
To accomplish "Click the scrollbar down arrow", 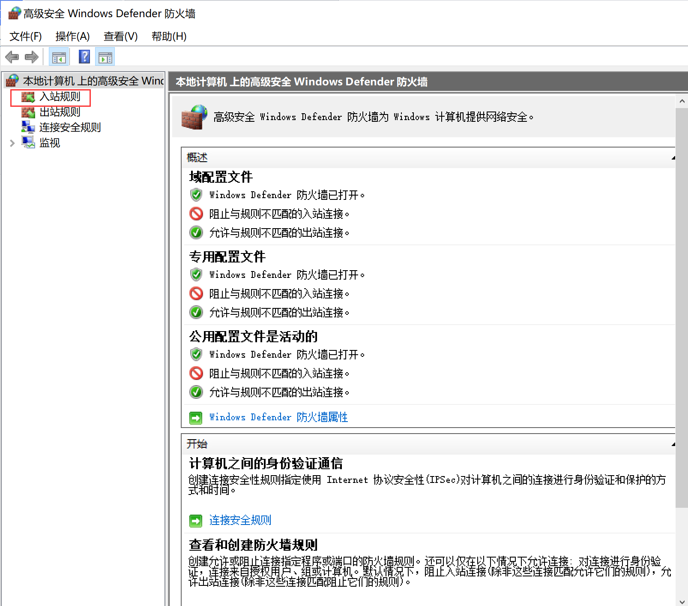I will [x=682, y=601].
